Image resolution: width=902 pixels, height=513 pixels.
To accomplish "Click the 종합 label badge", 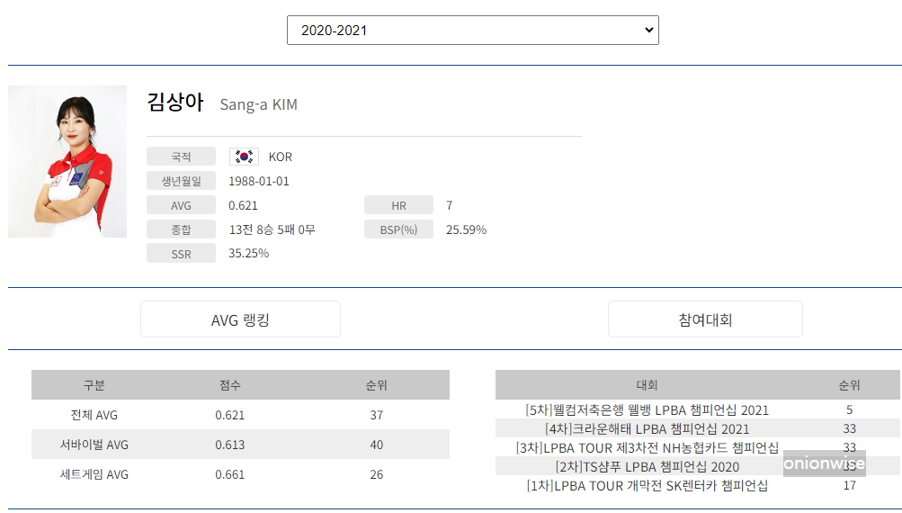I will [181, 229].
